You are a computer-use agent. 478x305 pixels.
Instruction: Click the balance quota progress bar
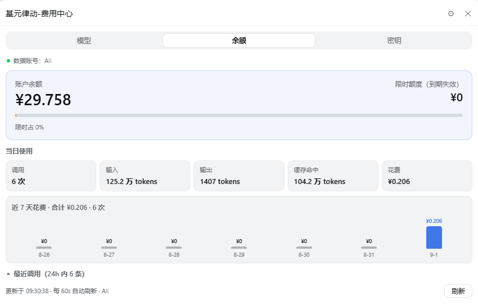click(x=238, y=115)
